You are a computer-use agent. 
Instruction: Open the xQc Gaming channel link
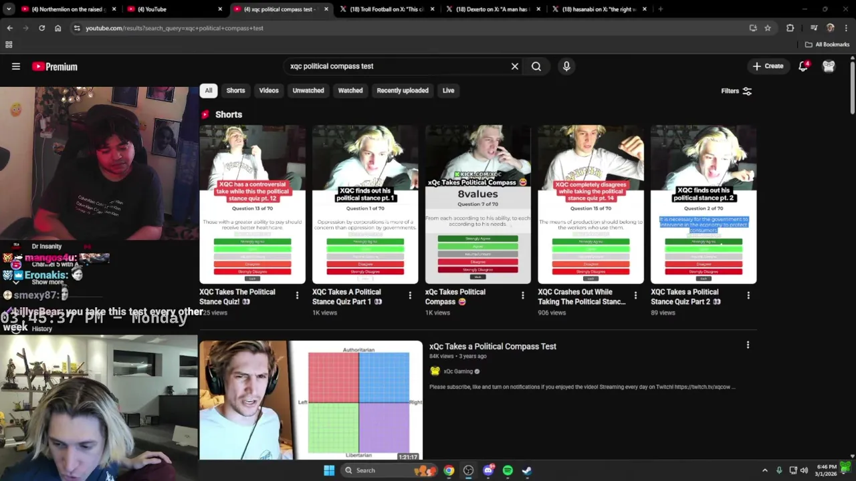click(458, 371)
